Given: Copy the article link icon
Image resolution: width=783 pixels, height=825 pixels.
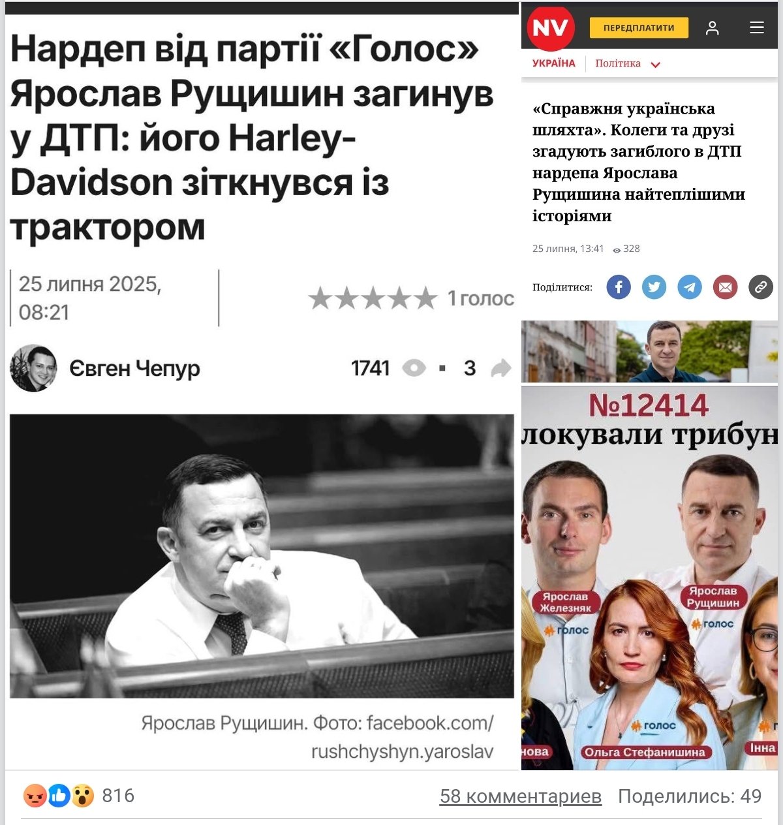Looking at the screenshot, I should [761, 287].
